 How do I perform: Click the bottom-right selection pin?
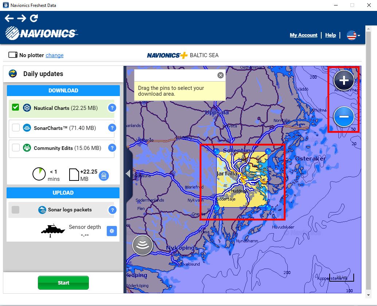click(268, 207)
